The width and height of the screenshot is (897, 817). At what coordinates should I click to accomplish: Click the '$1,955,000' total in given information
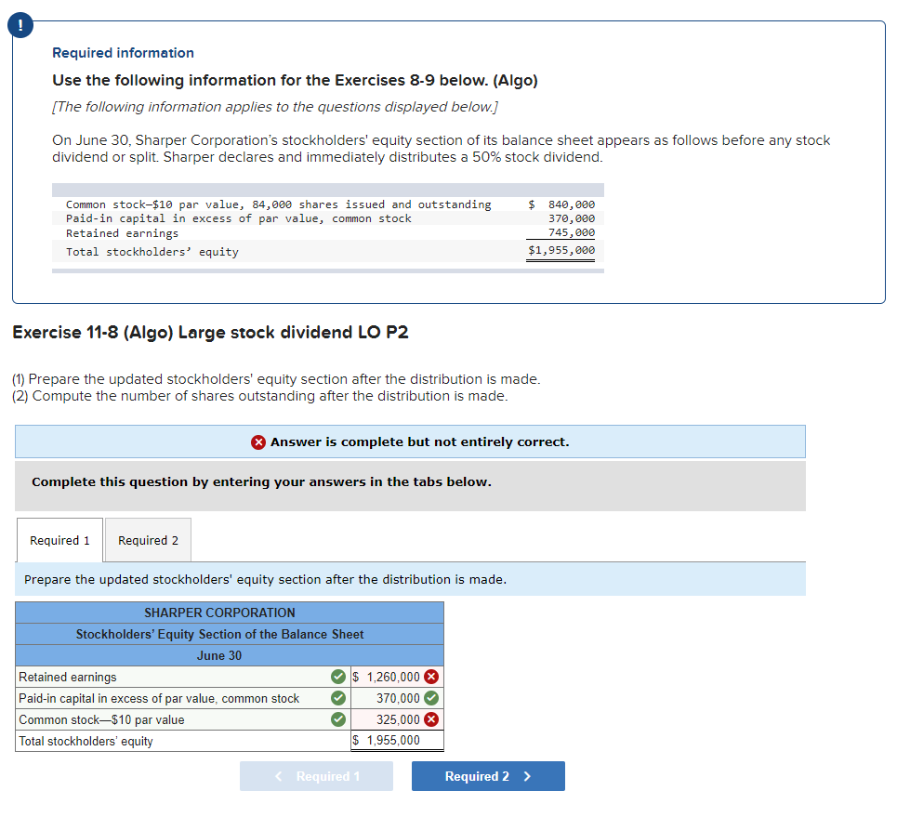(561, 250)
